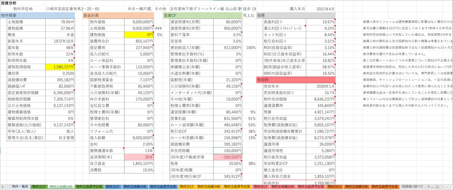This screenshot has width=453, height=190.
Task: Select the 新築年月 value 1972年10月
Action: [60, 41]
